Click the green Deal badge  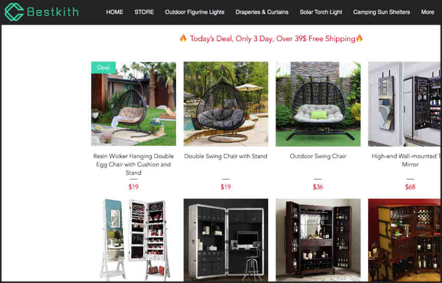103,68
